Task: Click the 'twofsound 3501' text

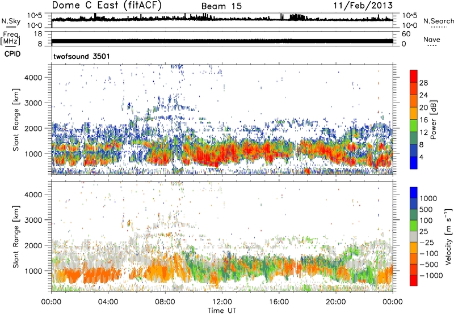Action: [x=82, y=56]
